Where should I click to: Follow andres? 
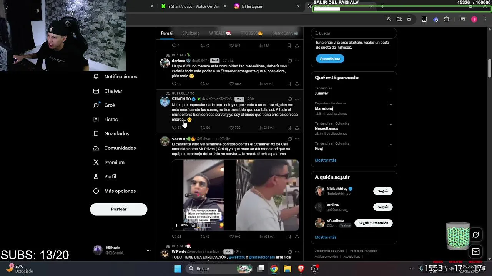point(383,207)
